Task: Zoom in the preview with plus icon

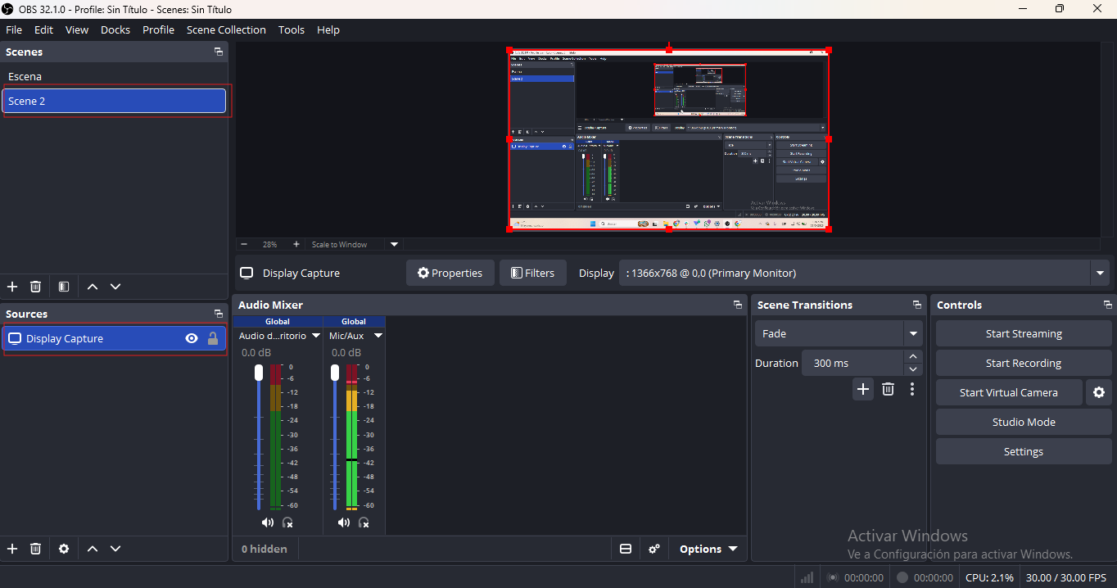Action: coord(296,244)
